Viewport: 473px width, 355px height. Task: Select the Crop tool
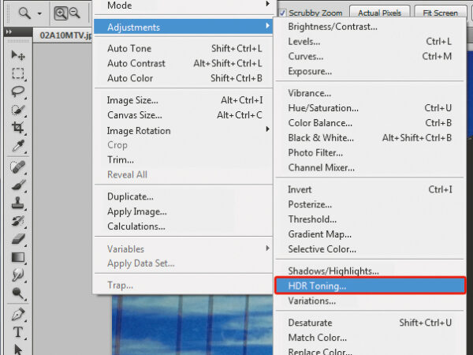click(18, 127)
